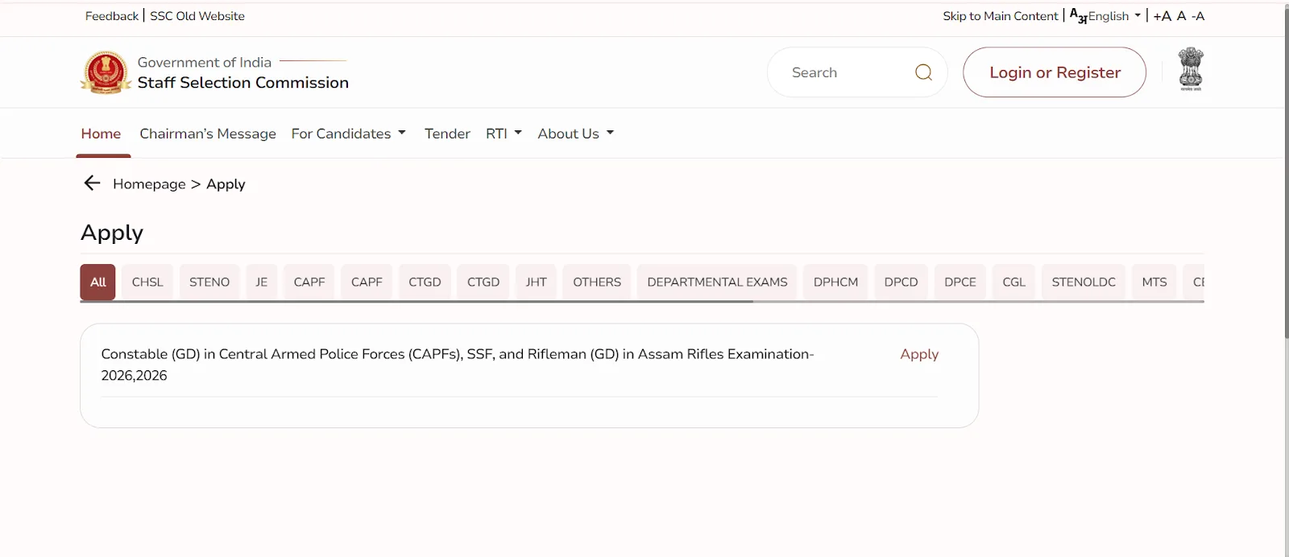Select the CHSL tab
This screenshot has width=1289, height=557.
pos(147,282)
